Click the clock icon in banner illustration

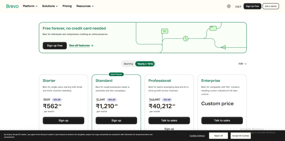(x=186, y=38)
